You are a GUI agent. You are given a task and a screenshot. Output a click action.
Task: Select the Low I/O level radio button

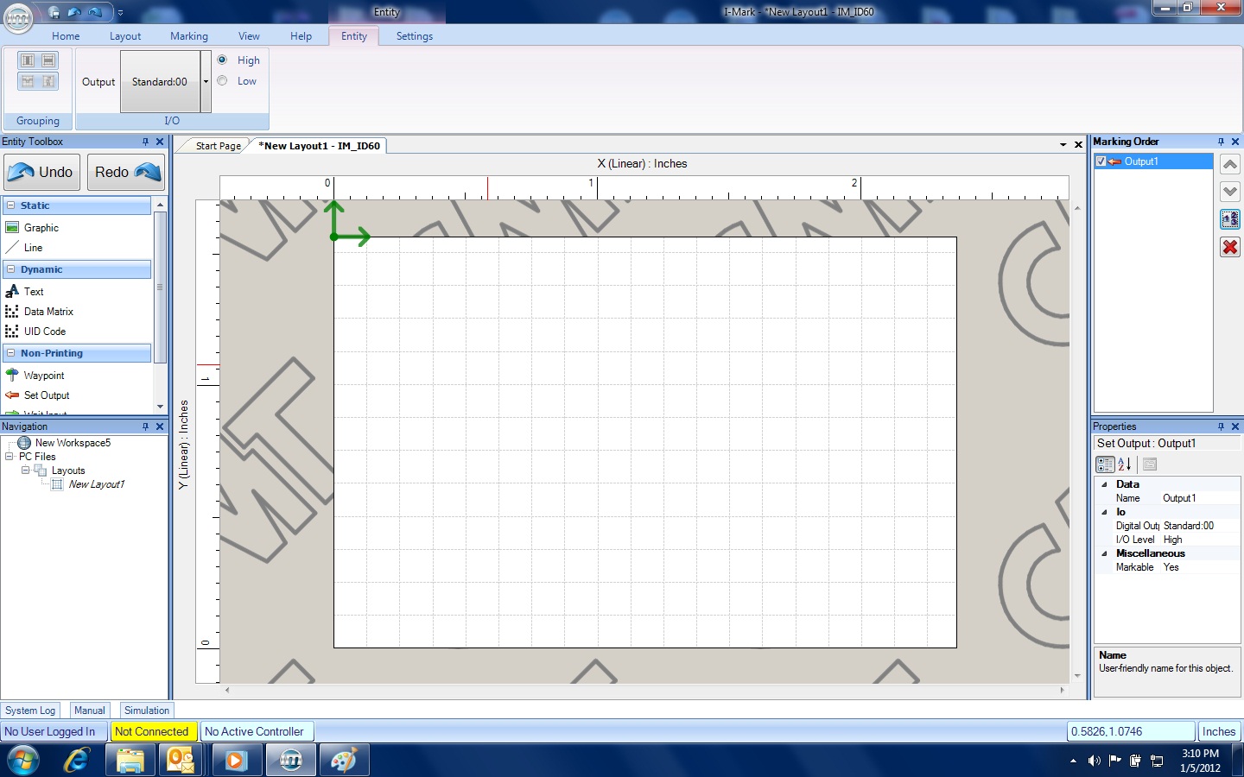coord(223,81)
